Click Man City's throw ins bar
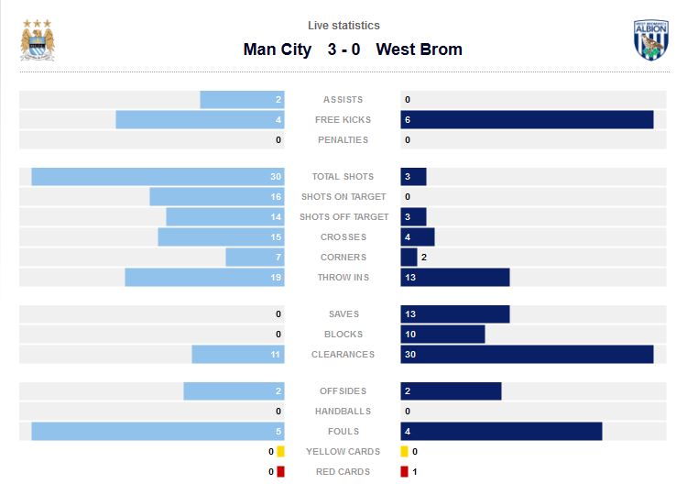 (x=204, y=278)
